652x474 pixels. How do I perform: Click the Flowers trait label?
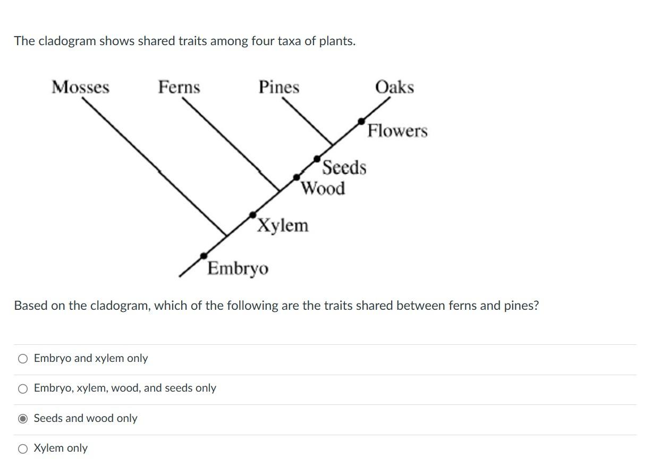click(397, 131)
